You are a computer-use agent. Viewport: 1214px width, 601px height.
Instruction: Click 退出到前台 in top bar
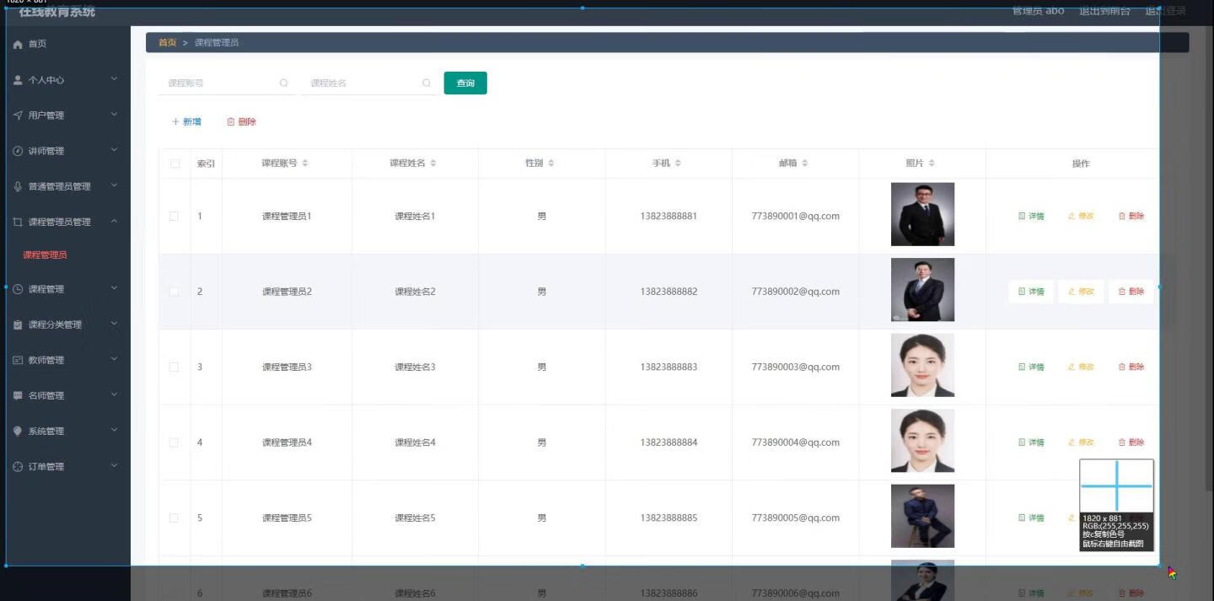(1104, 11)
